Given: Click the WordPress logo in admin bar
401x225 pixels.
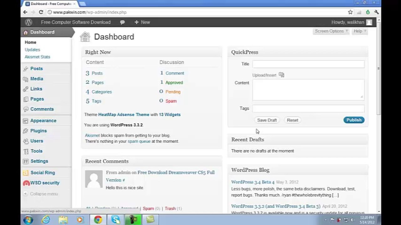Looking at the screenshot, I should (x=28, y=22).
